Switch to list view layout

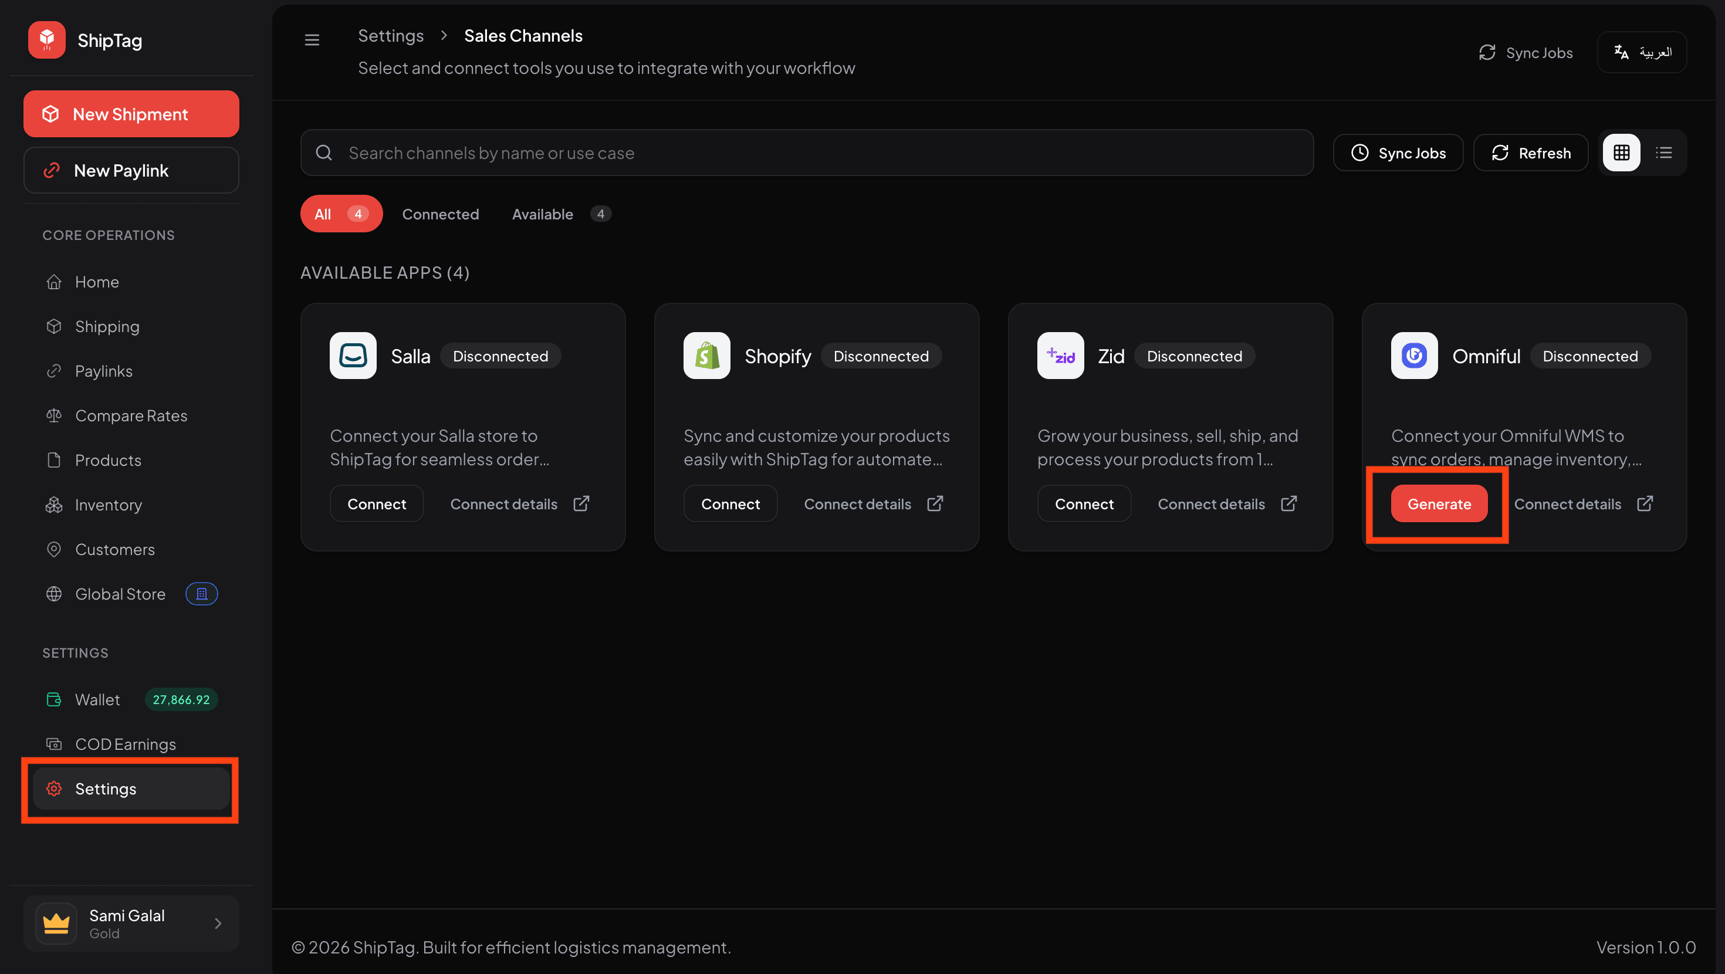pos(1664,153)
